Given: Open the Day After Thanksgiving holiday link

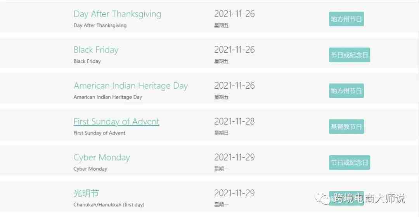Looking at the screenshot, I should 117,14.
